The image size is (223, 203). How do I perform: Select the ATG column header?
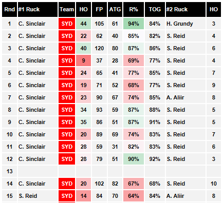(115, 9)
